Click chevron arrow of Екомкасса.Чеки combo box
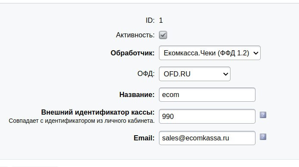The width and height of the screenshot is (299, 167). 256,53
